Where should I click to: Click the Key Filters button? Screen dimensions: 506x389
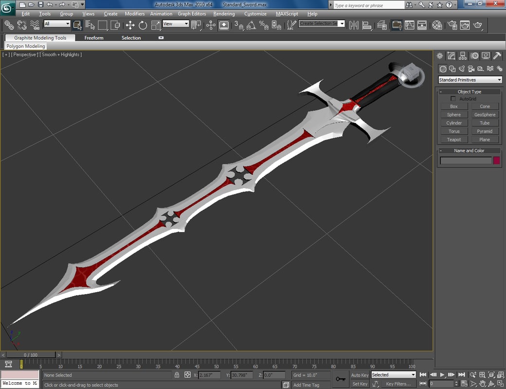(x=398, y=384)
